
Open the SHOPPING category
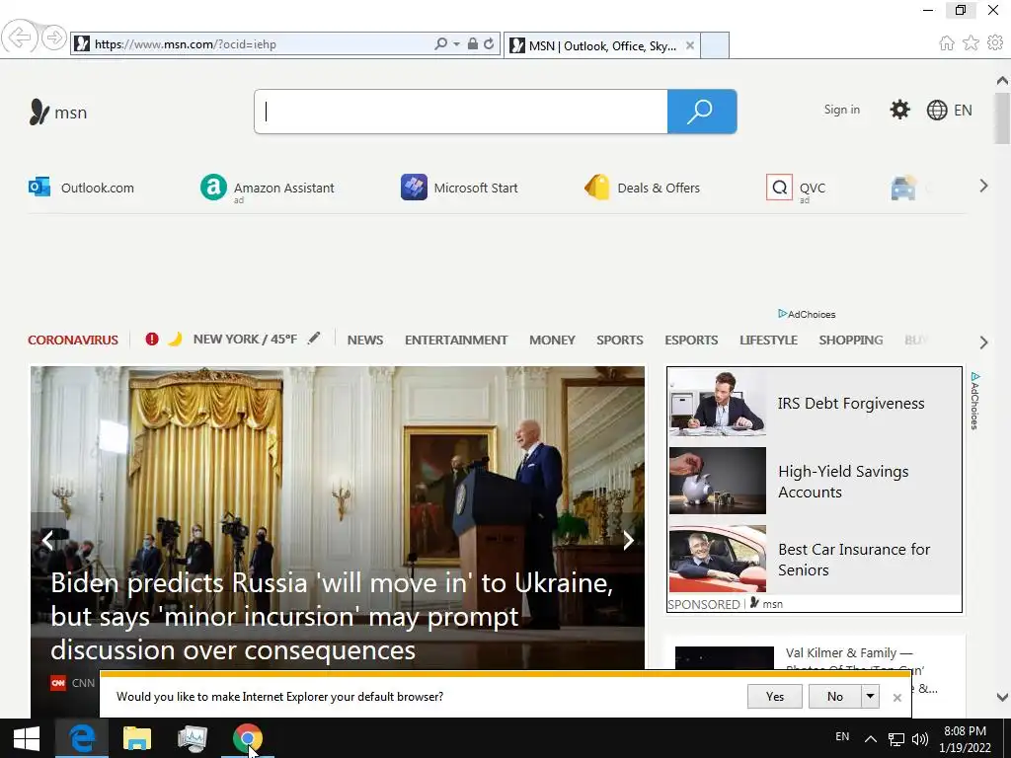click(x=850, y=340)
